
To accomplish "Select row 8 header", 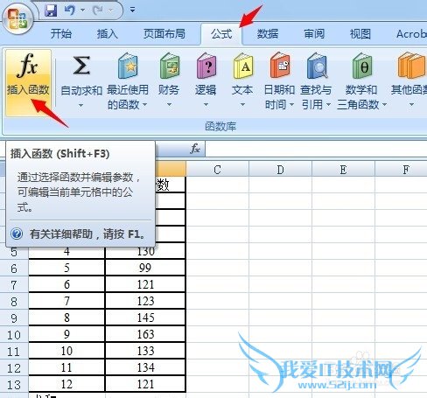I will pyautogui.click(x=14, y=301).
